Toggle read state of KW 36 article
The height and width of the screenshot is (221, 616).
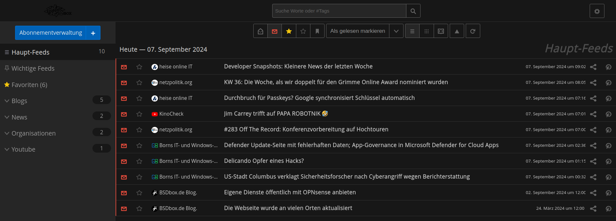coord(124,83)
